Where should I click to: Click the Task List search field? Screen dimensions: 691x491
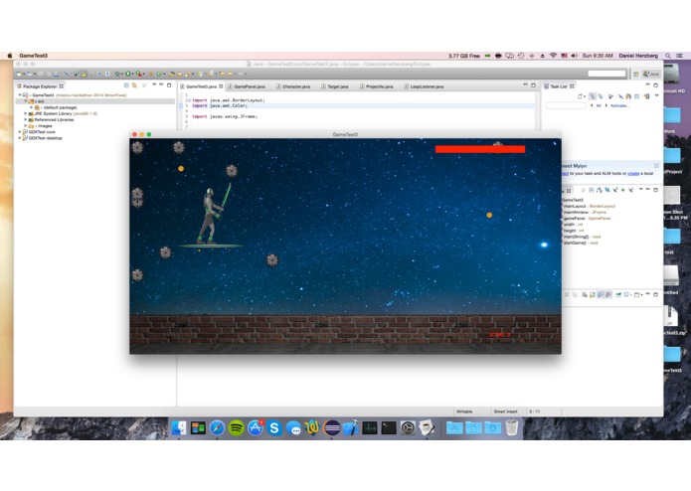566,105
